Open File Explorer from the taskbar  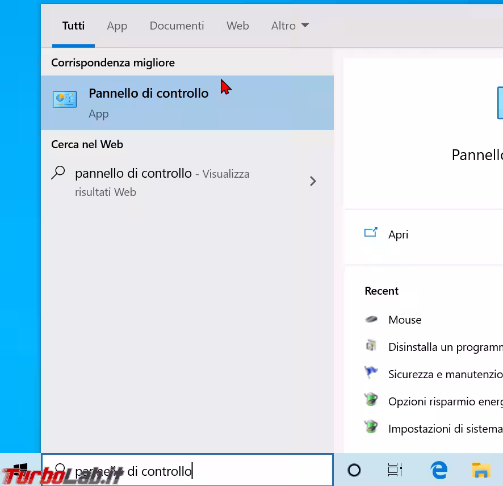point(480,470)
